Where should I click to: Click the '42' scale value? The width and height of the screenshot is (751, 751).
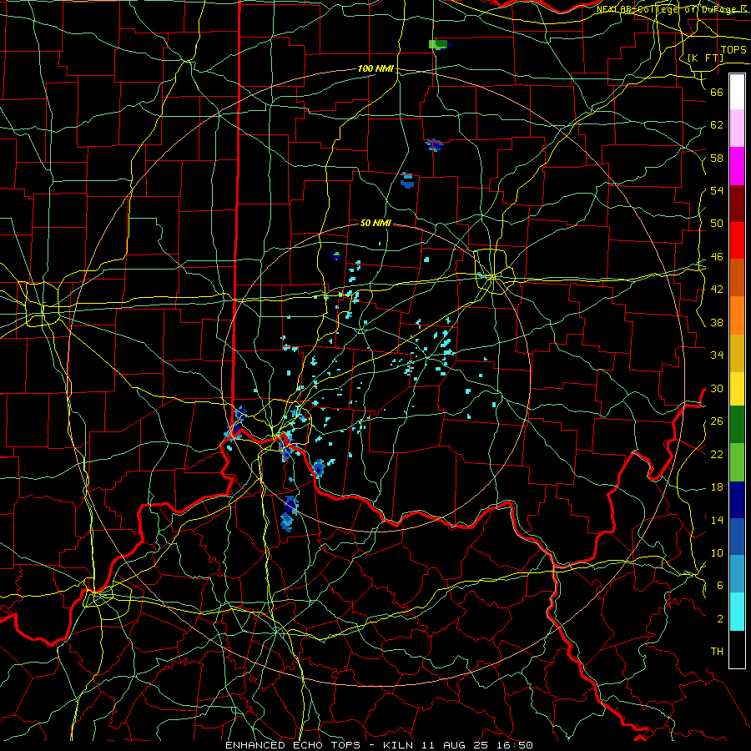pyautogui.click(x=717, y=290)
